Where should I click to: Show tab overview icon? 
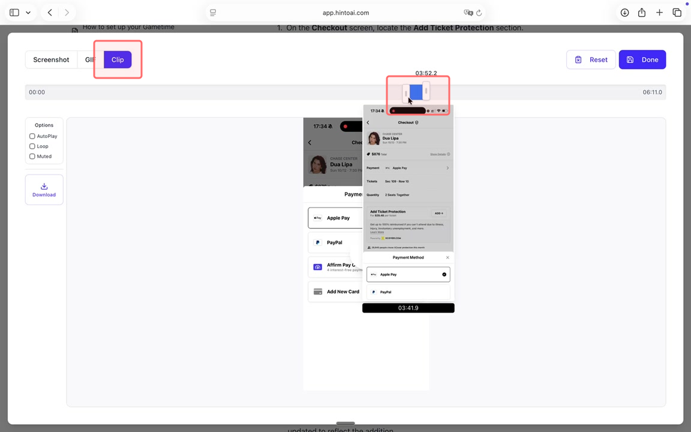(x=677, y=13)
